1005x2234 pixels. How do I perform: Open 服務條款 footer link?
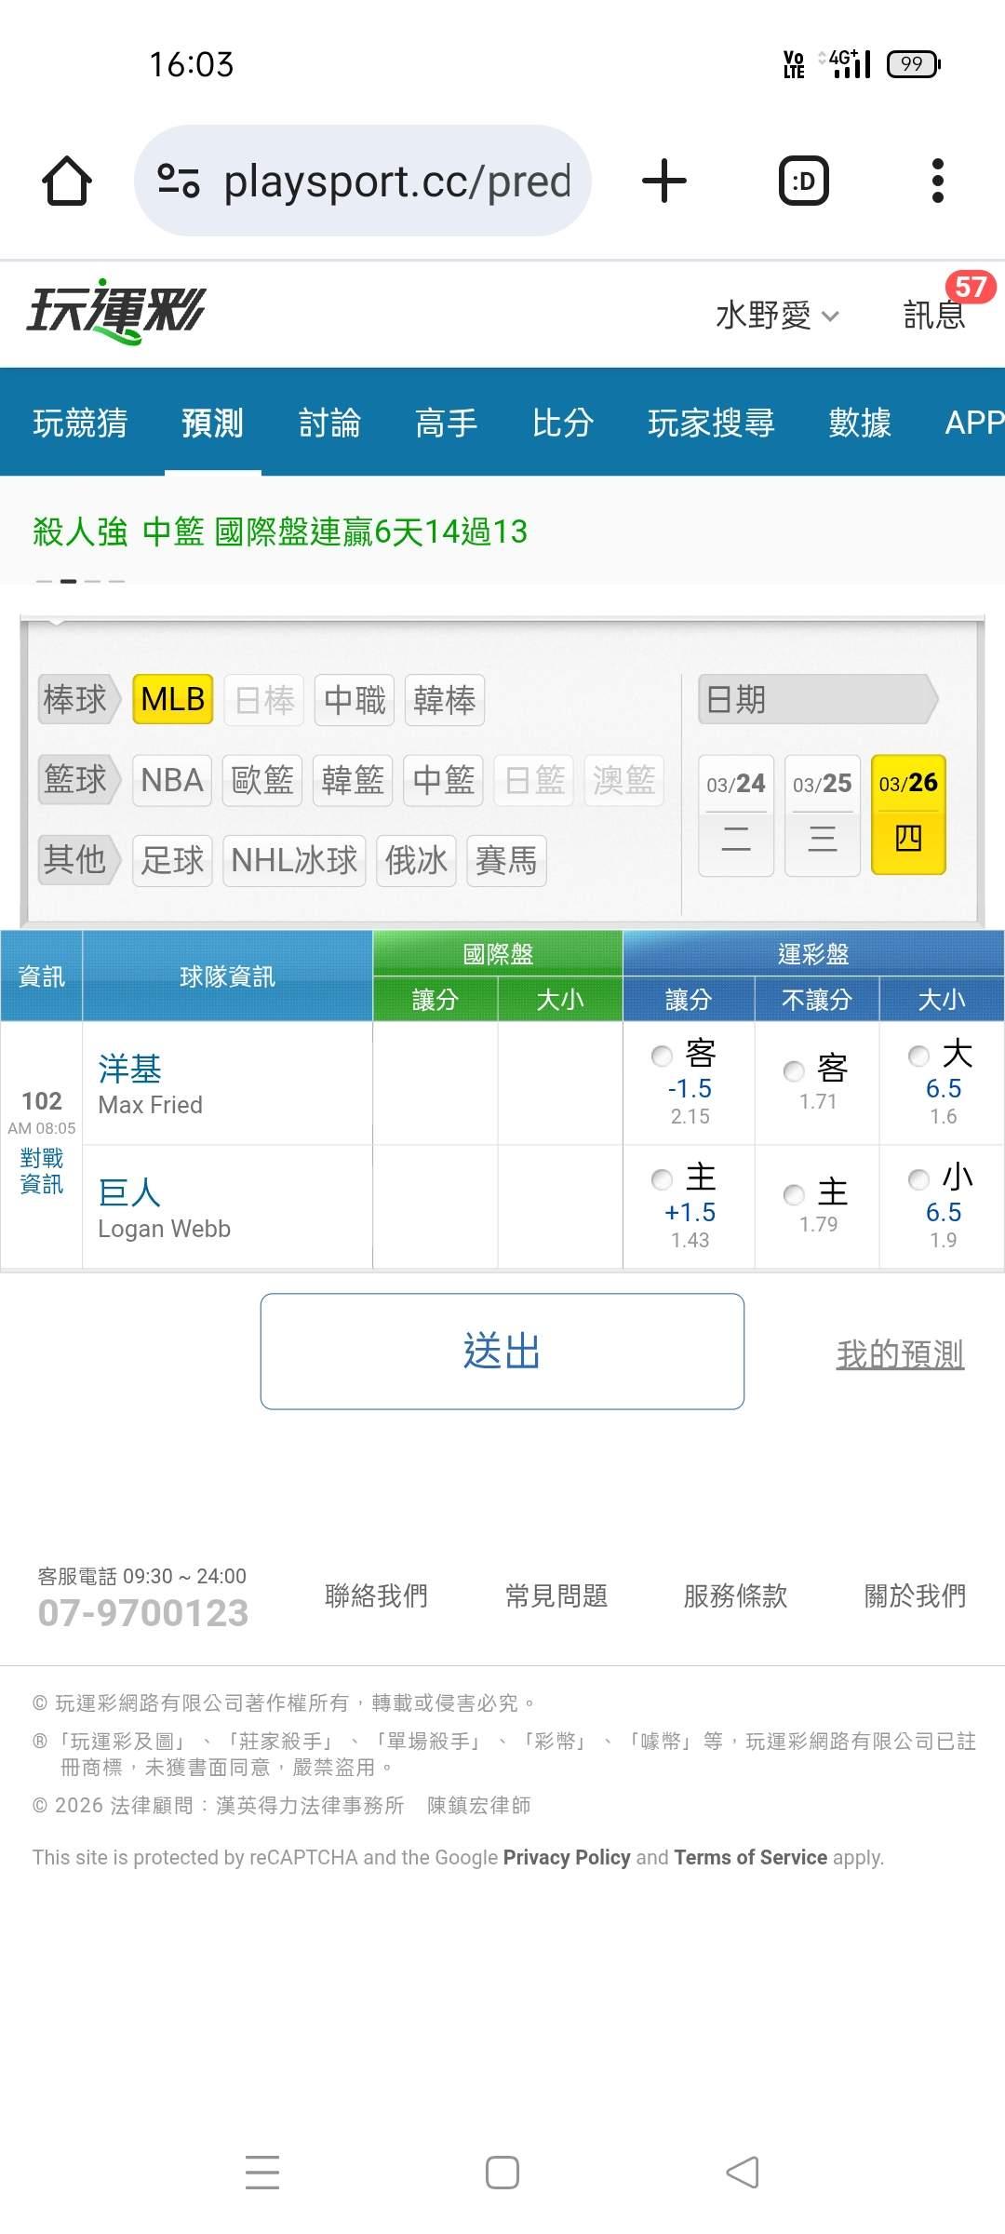tap(735, 1595)
